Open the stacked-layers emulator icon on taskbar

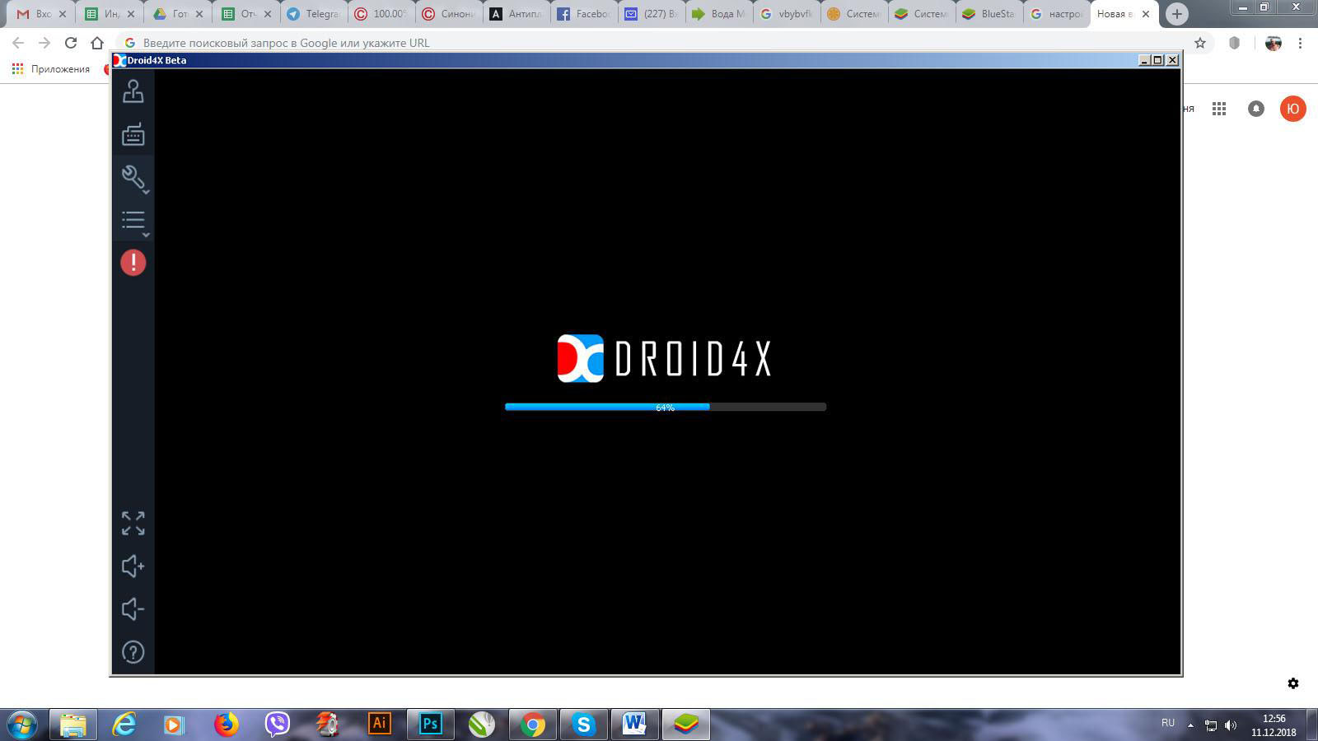point(686,725)
